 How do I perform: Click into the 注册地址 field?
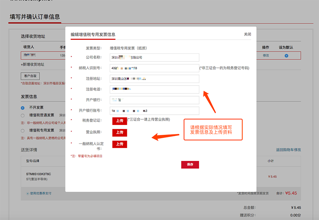(154, 79)
